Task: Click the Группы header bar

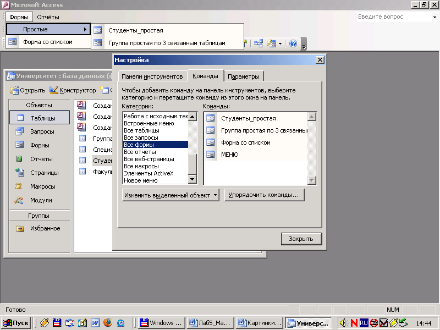Action: click(x=40, y=216)
